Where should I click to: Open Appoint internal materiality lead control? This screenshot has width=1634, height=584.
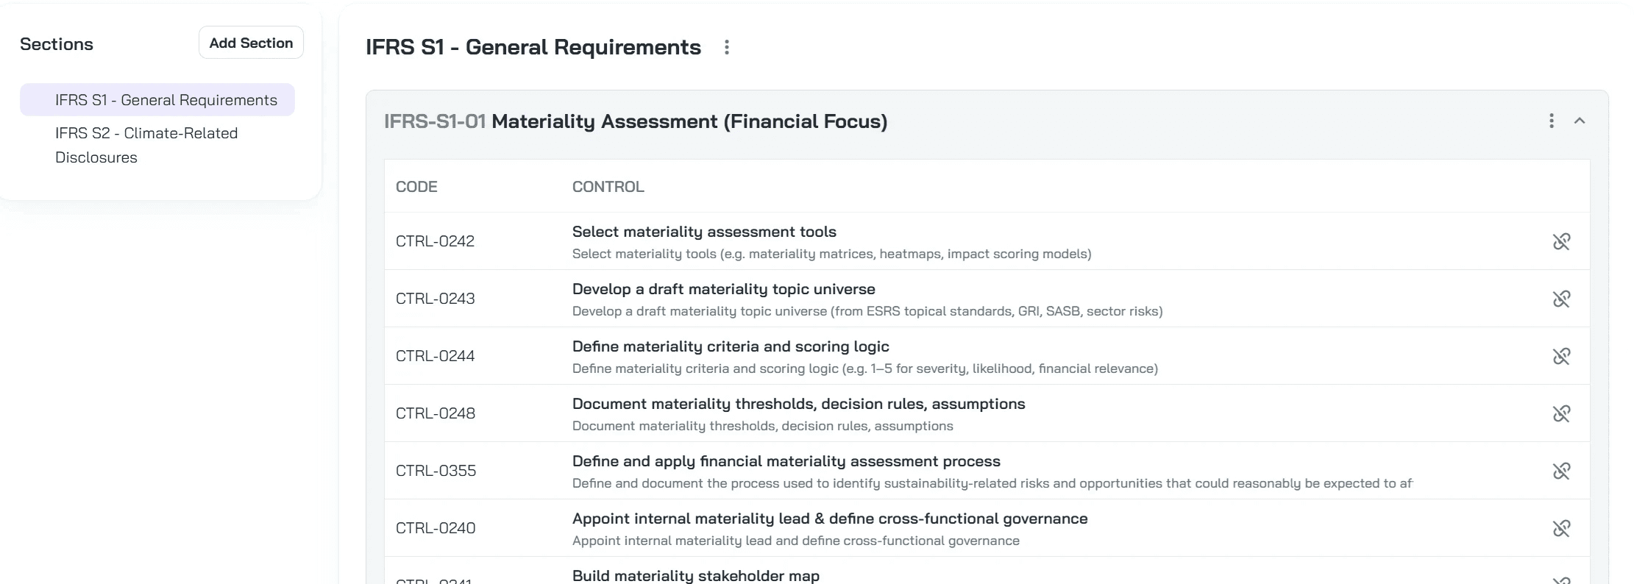pos(830,519)
